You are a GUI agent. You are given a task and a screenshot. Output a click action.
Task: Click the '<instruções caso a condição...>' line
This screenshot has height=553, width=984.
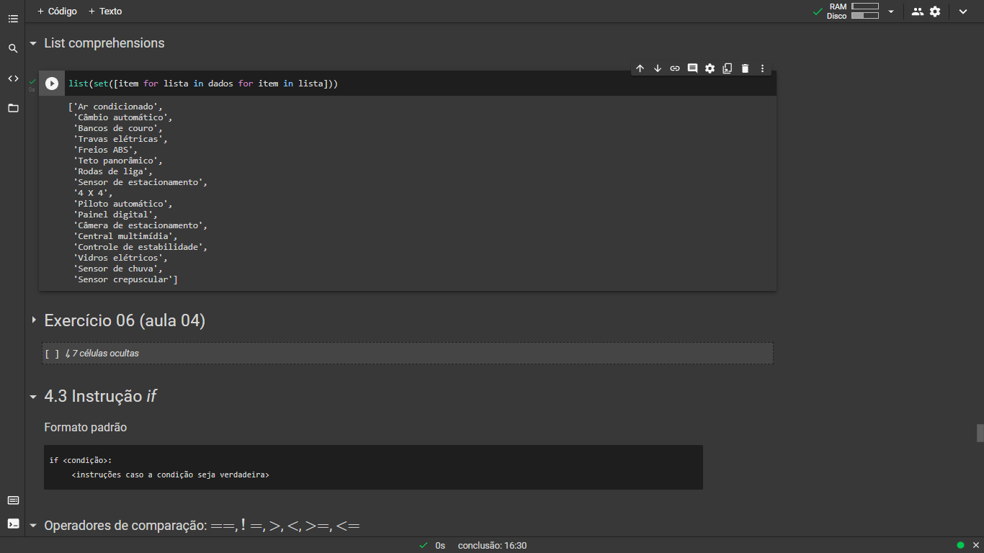coord(171,475)
